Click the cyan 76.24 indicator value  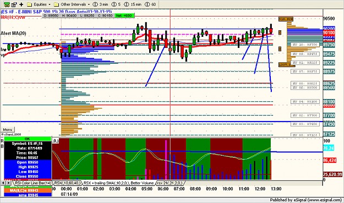pyautogui.click(x=329, y=149)
